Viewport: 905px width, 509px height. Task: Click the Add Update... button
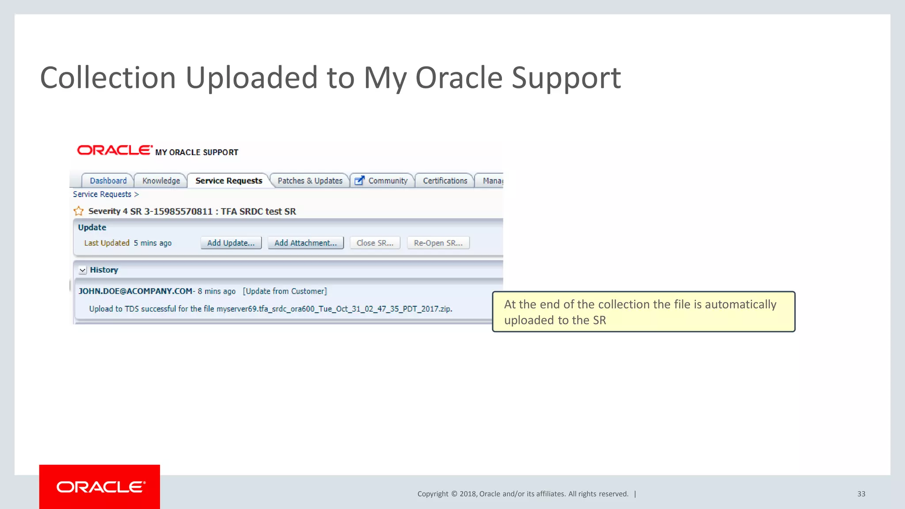(231, 243)
